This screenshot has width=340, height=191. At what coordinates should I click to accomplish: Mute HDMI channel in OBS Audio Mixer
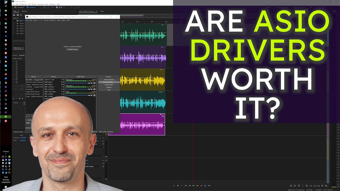click(91, 95)
